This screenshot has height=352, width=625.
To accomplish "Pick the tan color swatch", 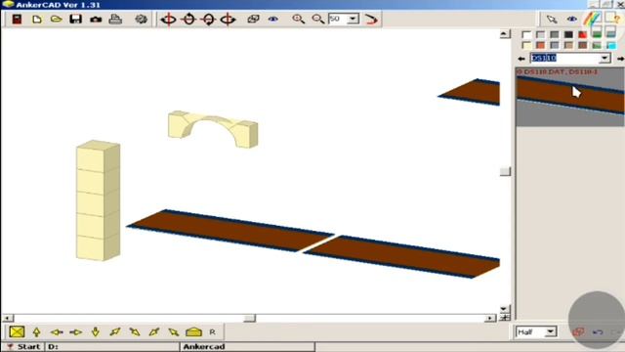I will [x=568, y=45].
